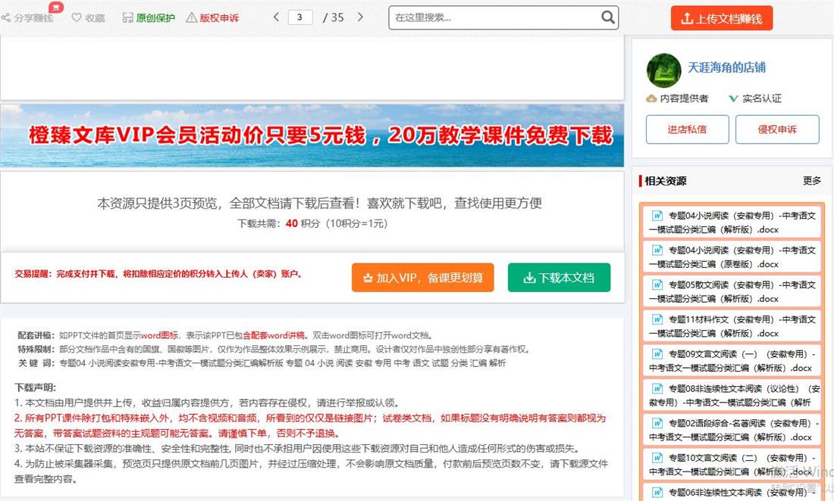
Task: Click the 内容提供者 cloud icon
Action: click(x=651, y=98)
